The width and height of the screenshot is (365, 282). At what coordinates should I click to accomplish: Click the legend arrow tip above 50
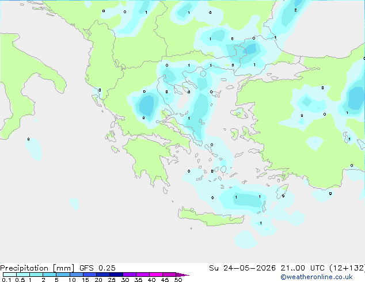(x=182, y=275)
